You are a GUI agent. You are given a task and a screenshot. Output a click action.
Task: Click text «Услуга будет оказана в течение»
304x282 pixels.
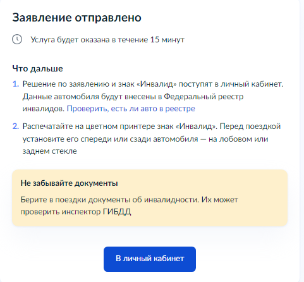(89, 40)
